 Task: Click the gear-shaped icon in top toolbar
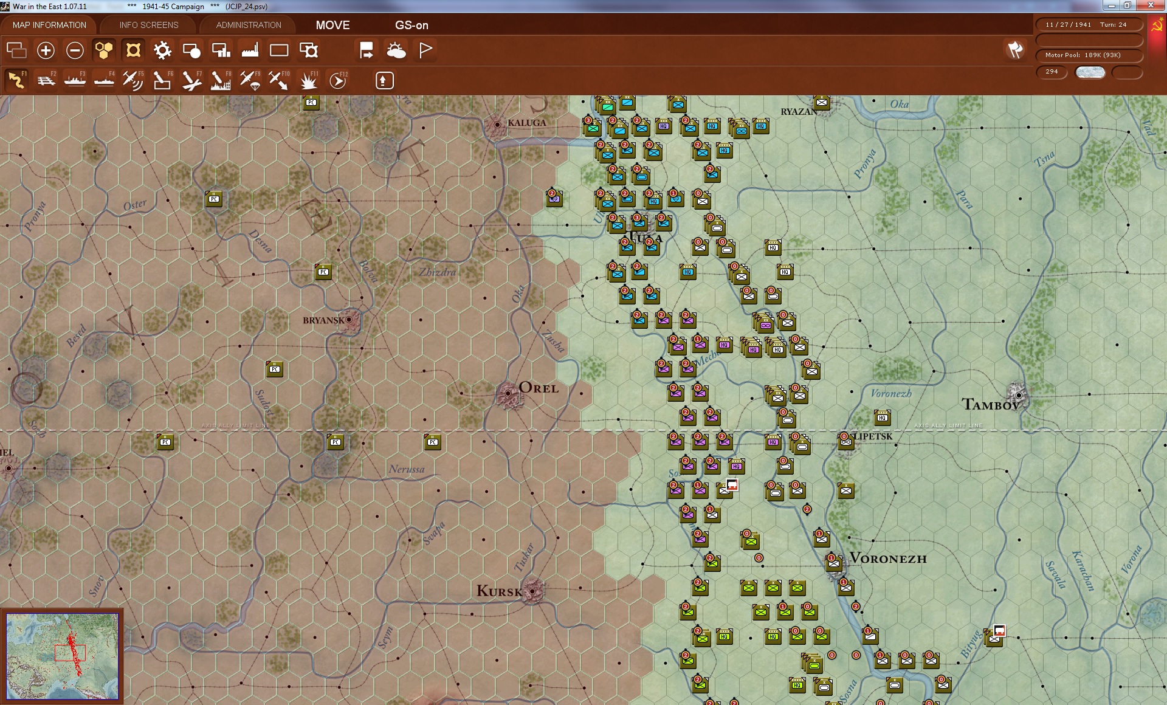(x=162, y=50)
